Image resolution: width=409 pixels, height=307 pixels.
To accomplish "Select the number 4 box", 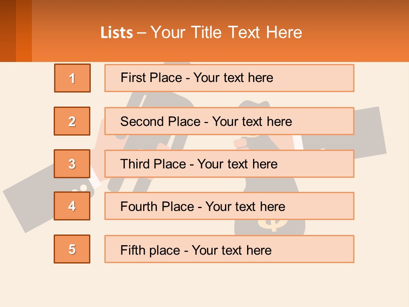I will (x=72, y=206).
